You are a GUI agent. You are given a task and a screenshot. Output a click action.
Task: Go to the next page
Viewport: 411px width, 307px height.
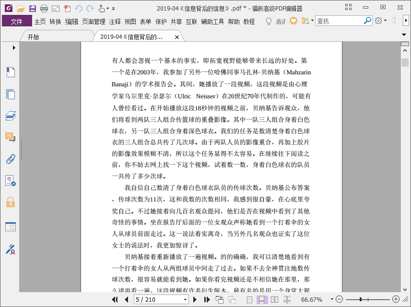point(195,299)
